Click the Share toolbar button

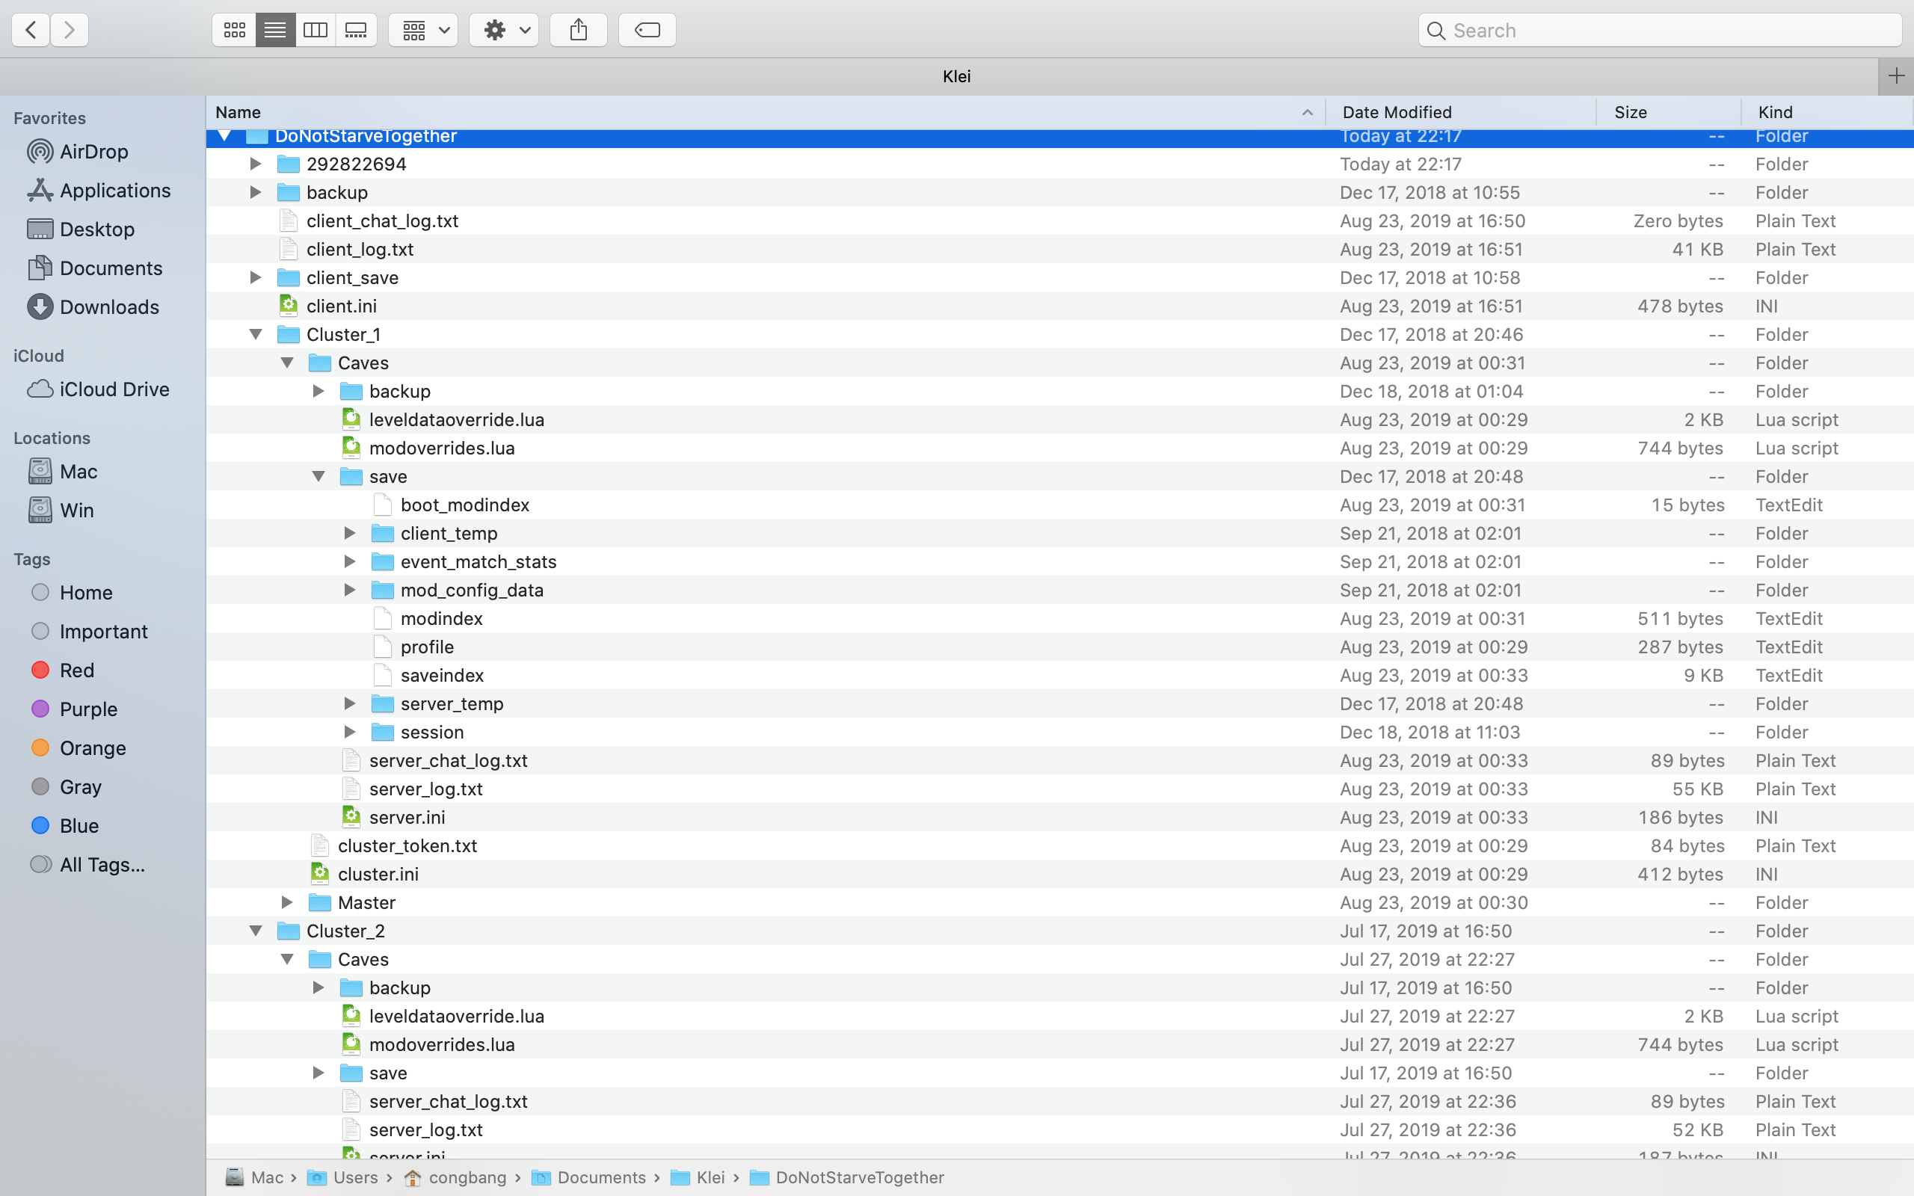578,30
